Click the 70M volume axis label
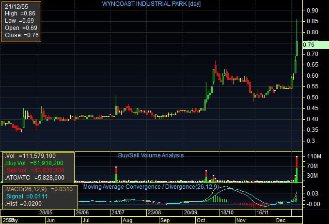Viewport: 329px width, 224px height. click(x=313, y=166)
